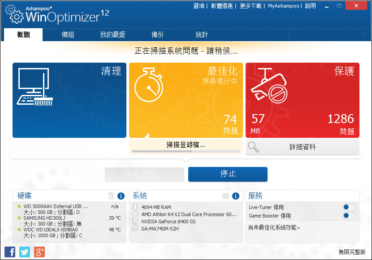Image resolution: width=372 pixels, height=260 pixels.
Task: Open the 我的最愛 tab
Action: pyautogui.click(x=112, y=34)
